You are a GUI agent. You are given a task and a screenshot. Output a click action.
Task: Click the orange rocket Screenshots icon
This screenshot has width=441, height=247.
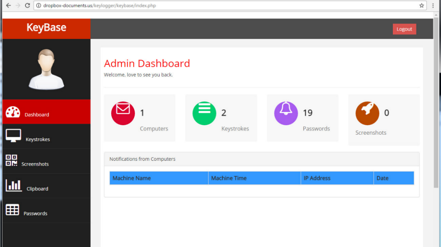point(367,113)
